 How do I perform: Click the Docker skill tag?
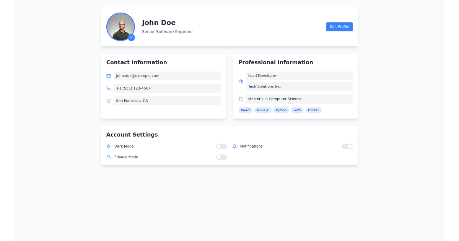coord(313,110)
